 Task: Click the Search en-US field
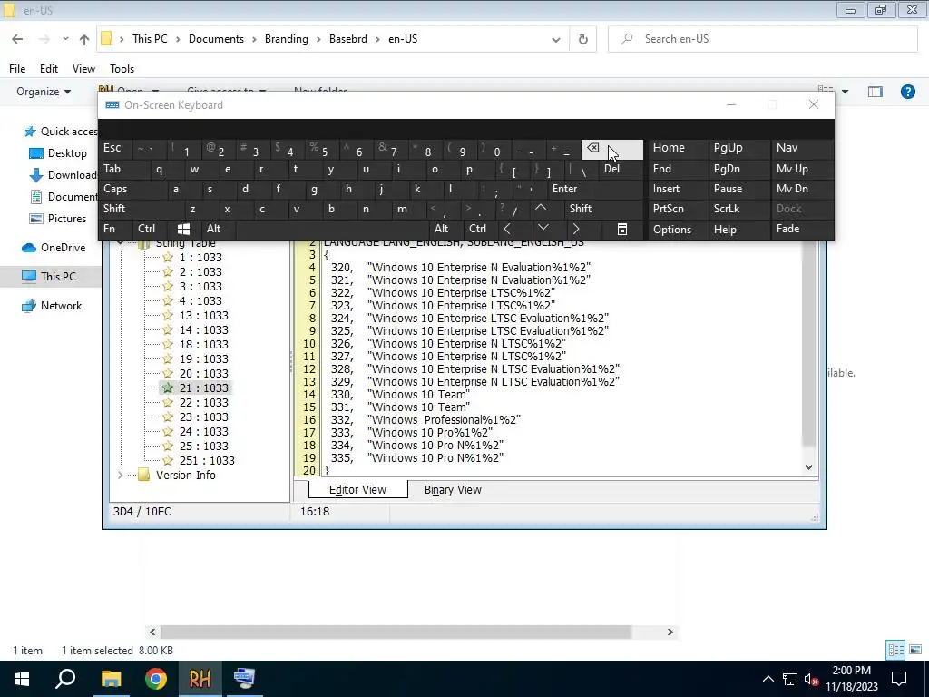click(x=762, y=39)
